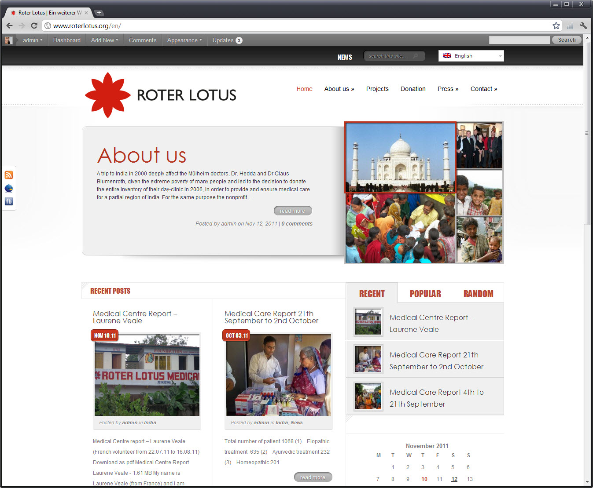
Task: Click read more under Medical Care Report
Action: 313,477
